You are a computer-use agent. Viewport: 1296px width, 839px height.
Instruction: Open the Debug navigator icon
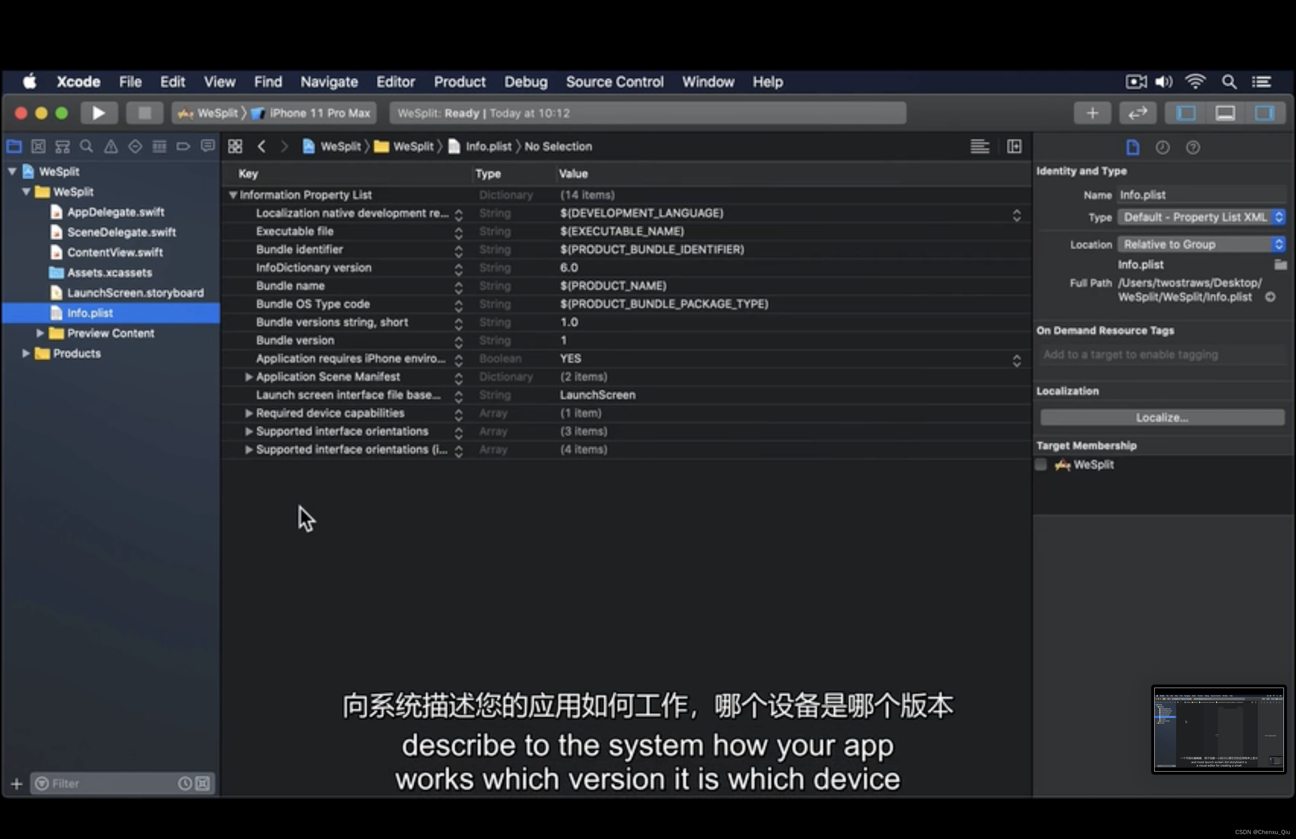159,146
